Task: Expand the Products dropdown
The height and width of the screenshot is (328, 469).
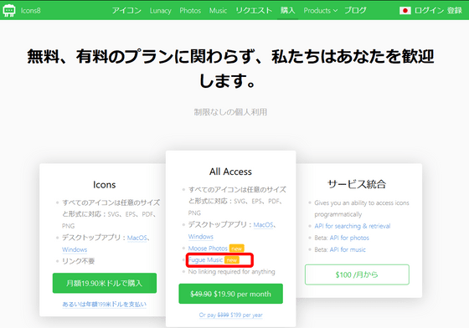Action: pos(320,10)
